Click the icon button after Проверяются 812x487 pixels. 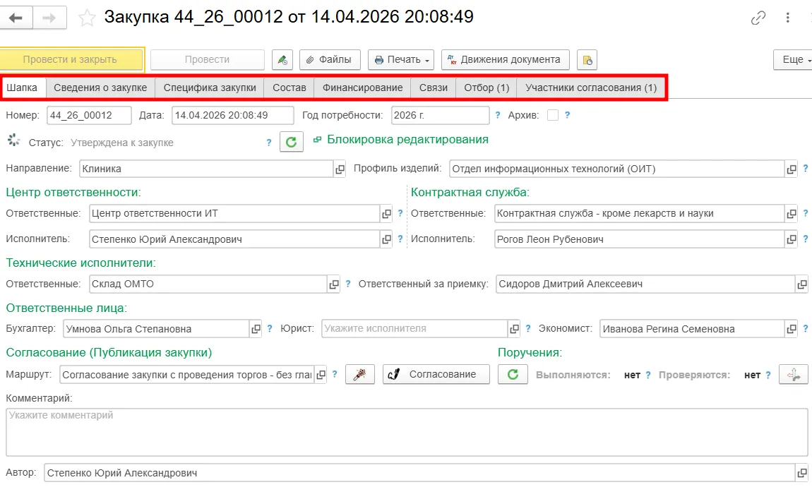pos(794,374)
